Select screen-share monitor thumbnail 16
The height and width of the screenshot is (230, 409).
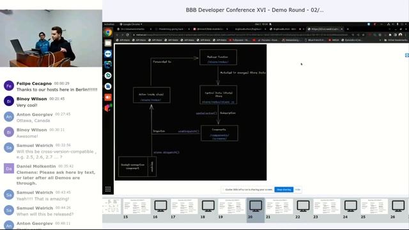click(160, 206)
